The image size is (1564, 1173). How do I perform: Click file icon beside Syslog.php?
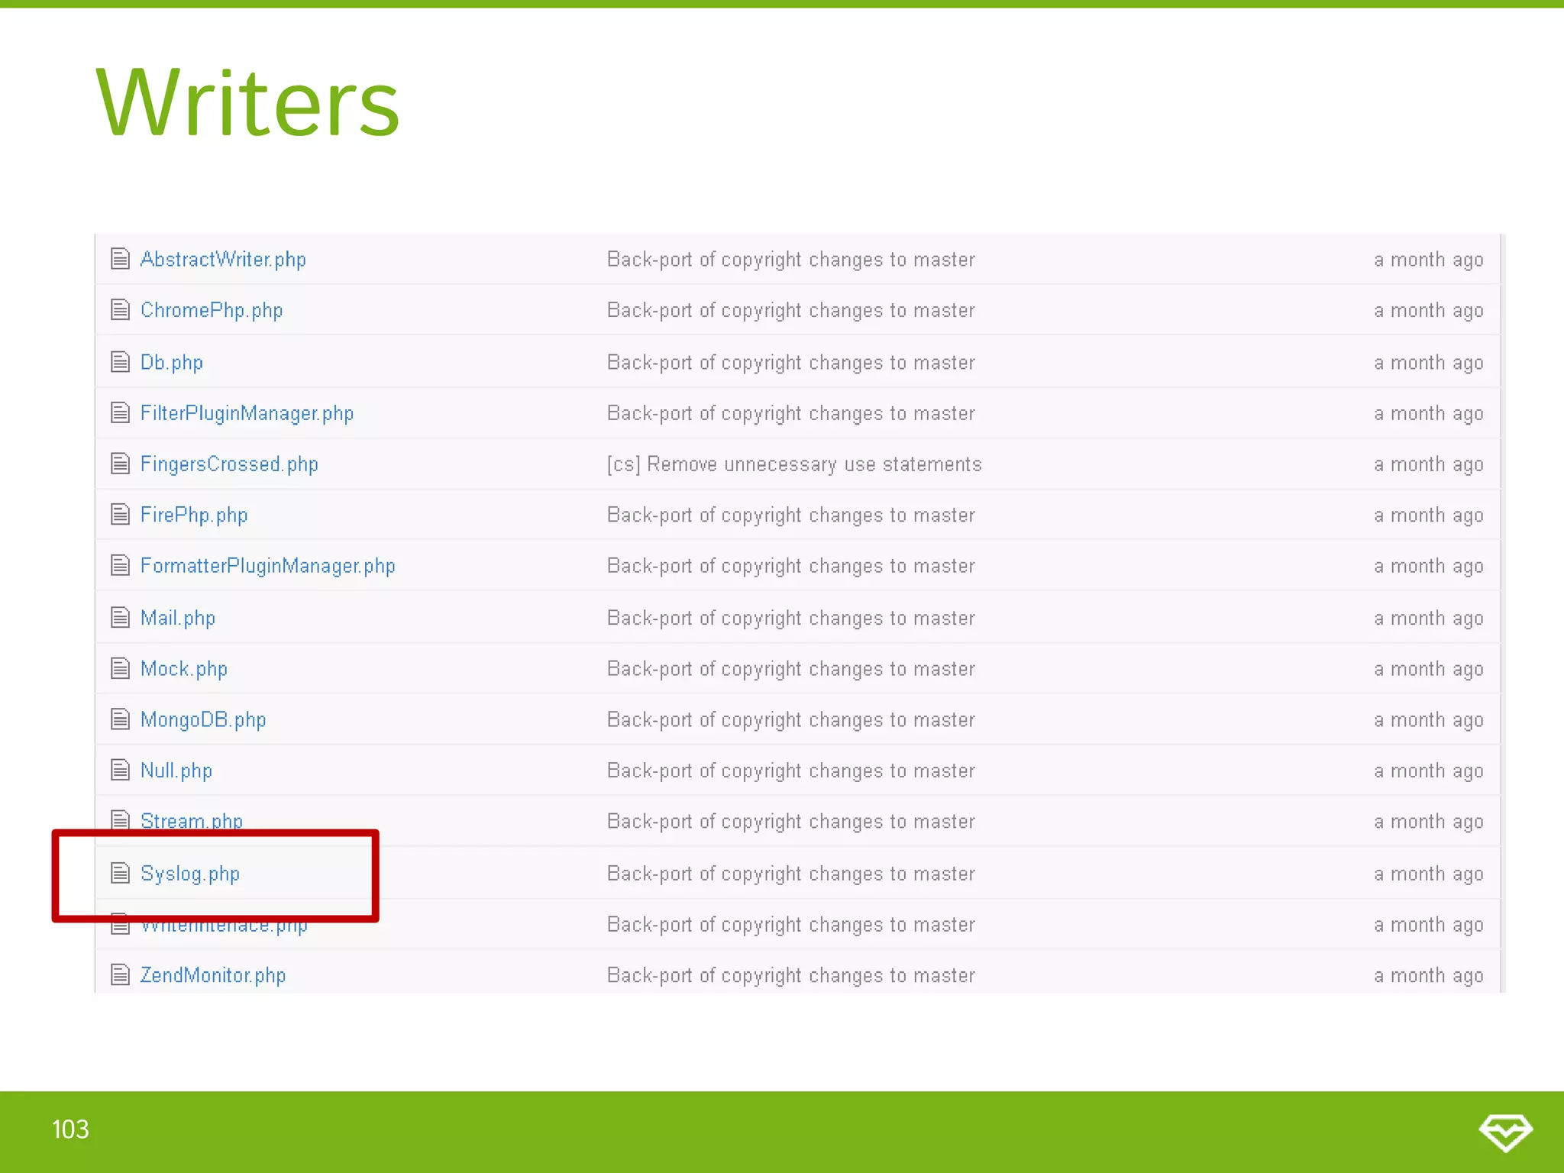120,872
